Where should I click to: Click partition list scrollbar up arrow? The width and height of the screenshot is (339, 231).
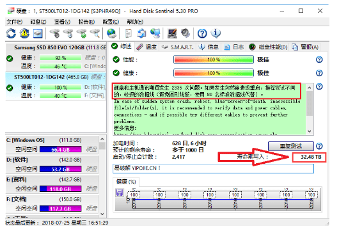[x=102, y=139]
